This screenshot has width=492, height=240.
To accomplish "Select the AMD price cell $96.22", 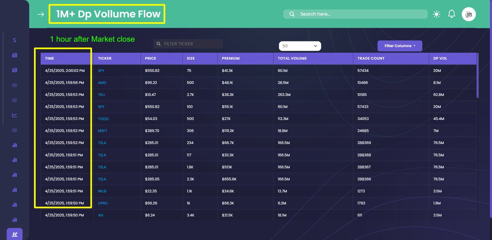I will pyautogui.click(x=151, y=83).
